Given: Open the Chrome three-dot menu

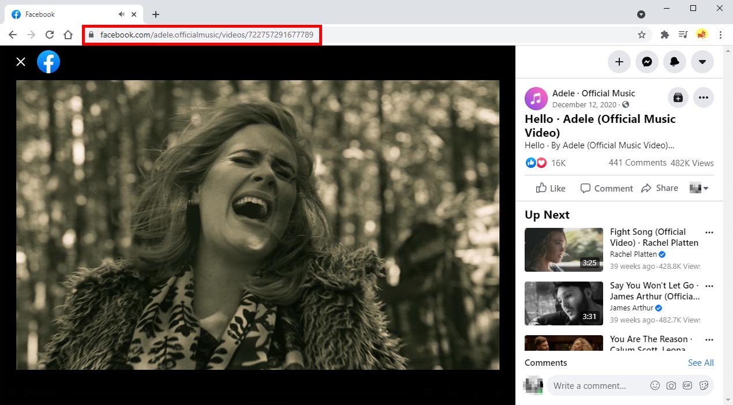Looking at the screenshot, I should pyautogui.click(x=720, y=35).
